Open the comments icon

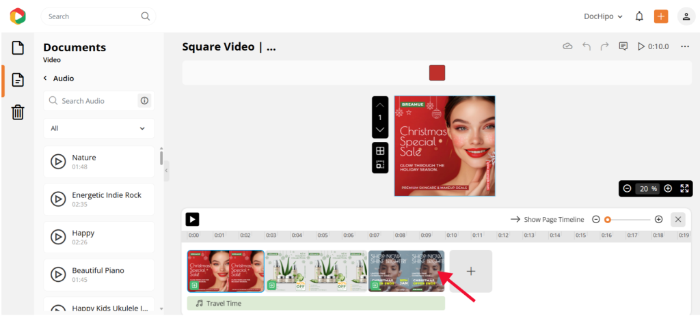pyautogui.click(x=623, y=46)
